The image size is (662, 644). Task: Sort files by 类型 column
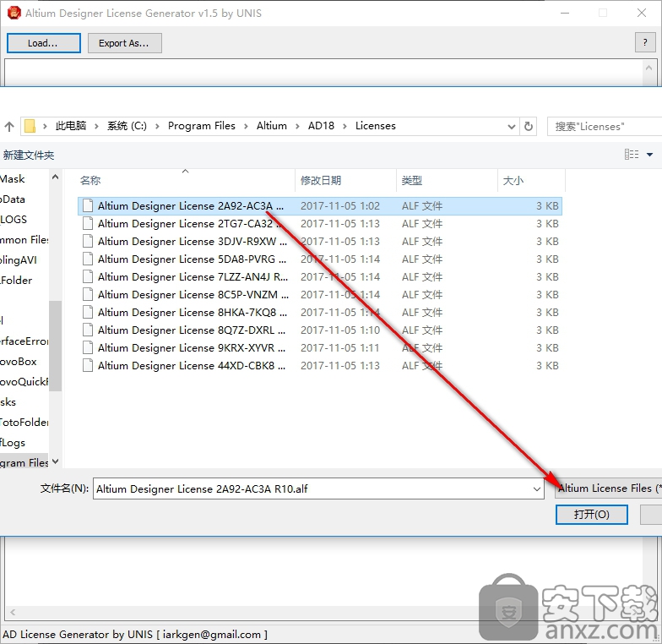pos(412,181)
